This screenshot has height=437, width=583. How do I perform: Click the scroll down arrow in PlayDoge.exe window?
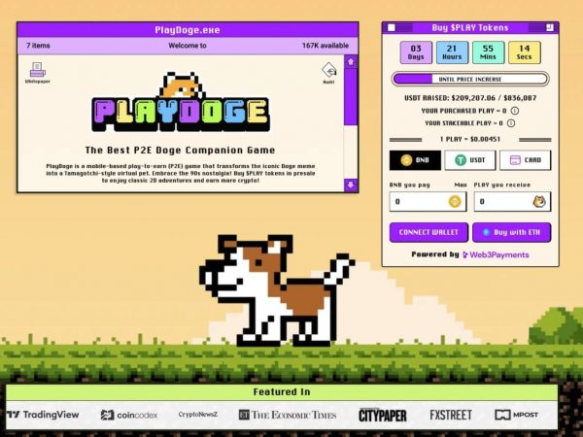[x=351, y=185]
